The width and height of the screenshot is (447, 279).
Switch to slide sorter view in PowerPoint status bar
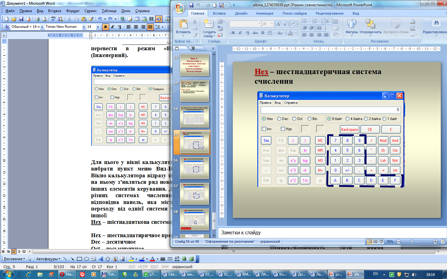[376, 241]
